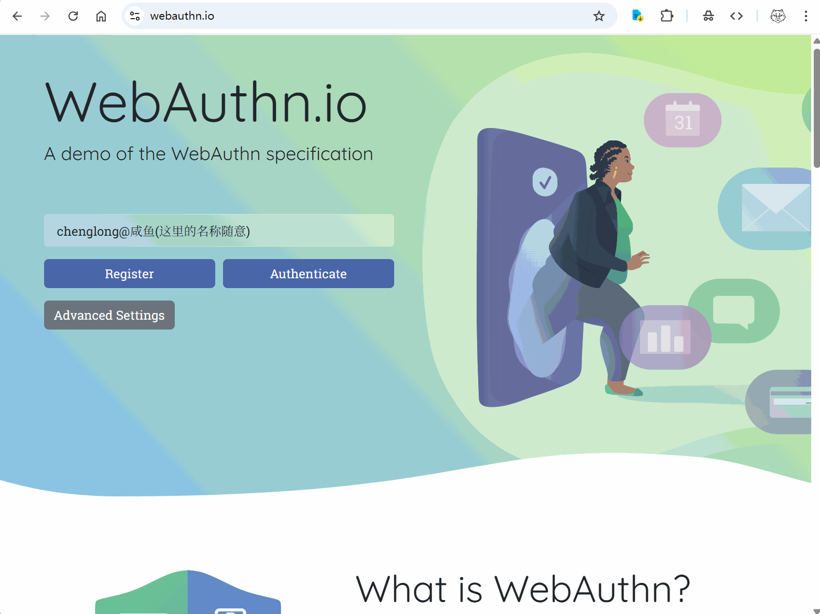Open the browser three-dot menu

(x=805, y=16)
